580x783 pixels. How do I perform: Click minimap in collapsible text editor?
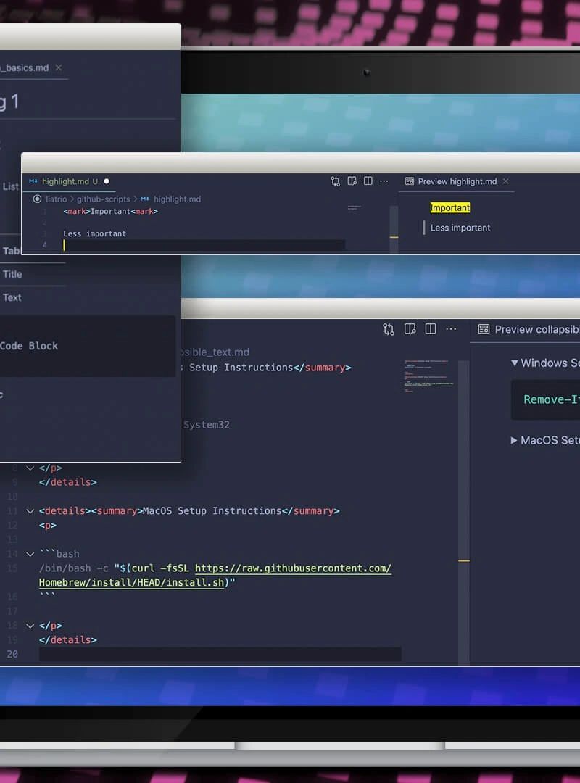[428, 376]
